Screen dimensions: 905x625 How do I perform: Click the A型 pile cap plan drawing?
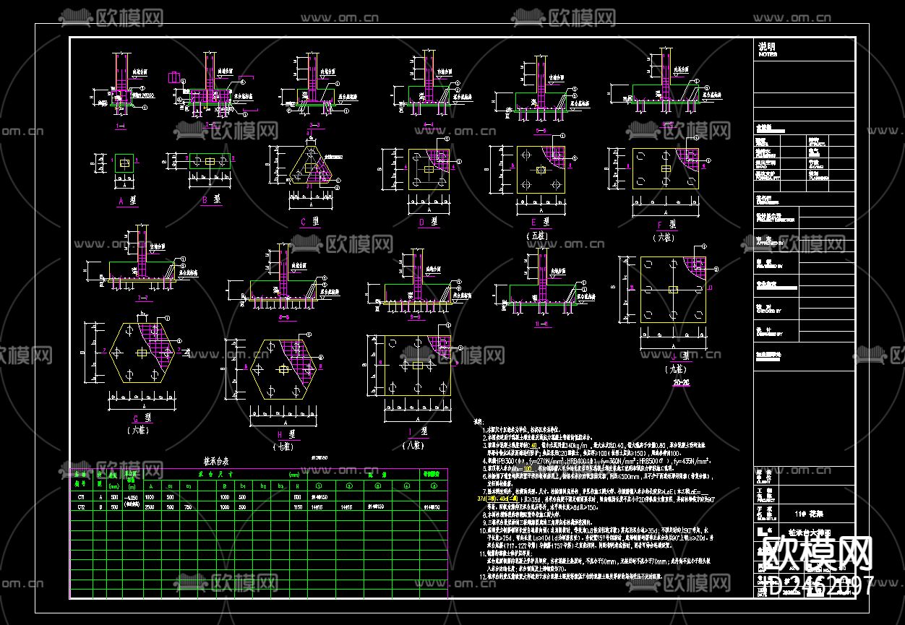(124, 164)
